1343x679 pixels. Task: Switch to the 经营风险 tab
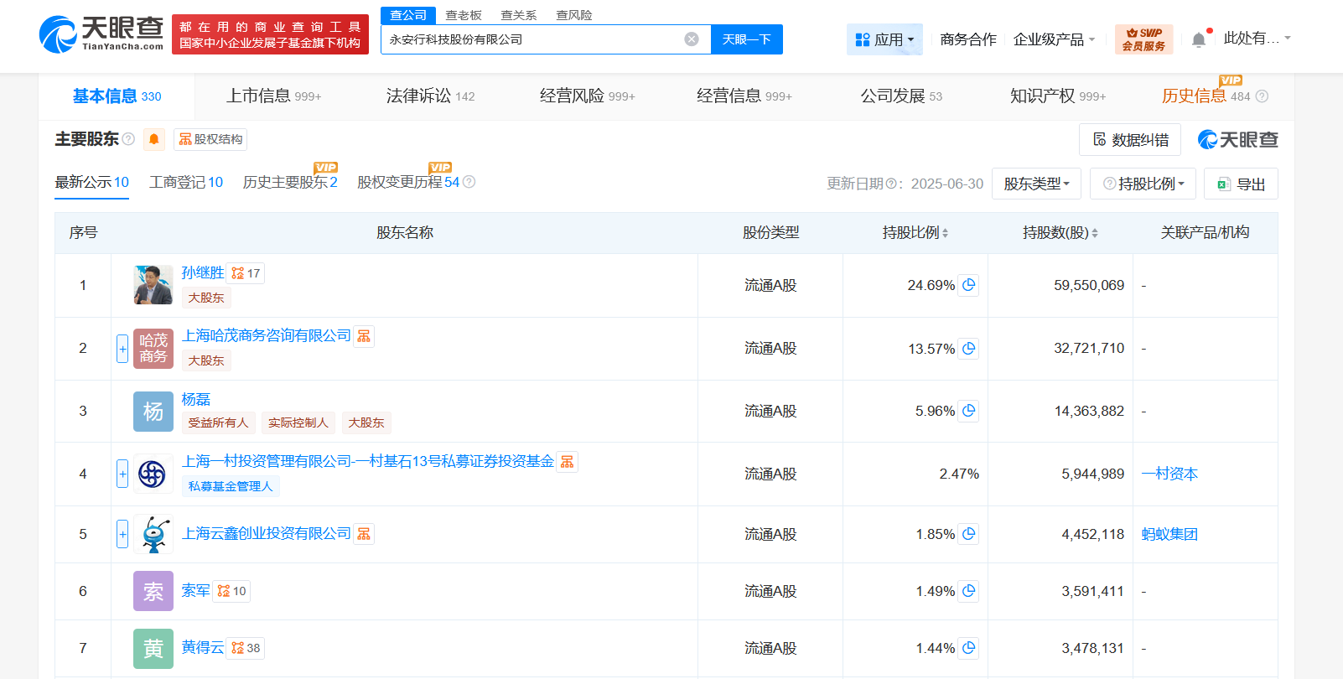coord(587,96)
